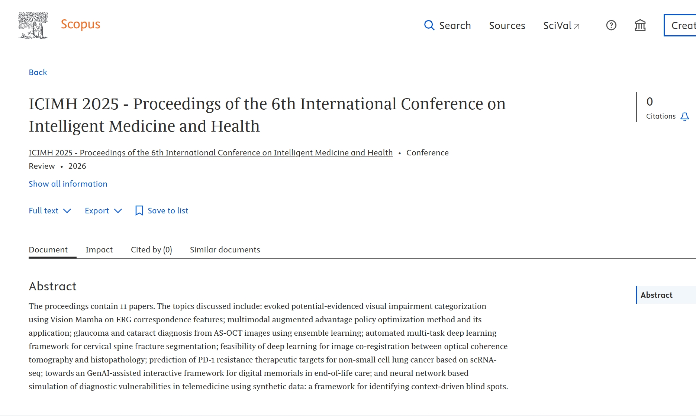Image resolution: width=696 pixels, height=416 pixels.
Task: Click the Back link
Action: coord(38,72)
